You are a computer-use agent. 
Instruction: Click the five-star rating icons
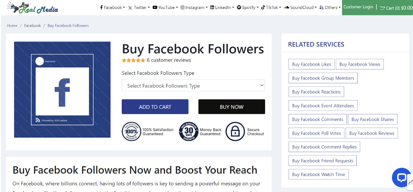pyautogui.click(x=133, y=60)
